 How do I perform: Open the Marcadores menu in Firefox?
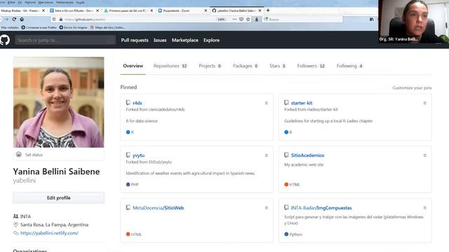pyautogui.click(x=46, y=2)
